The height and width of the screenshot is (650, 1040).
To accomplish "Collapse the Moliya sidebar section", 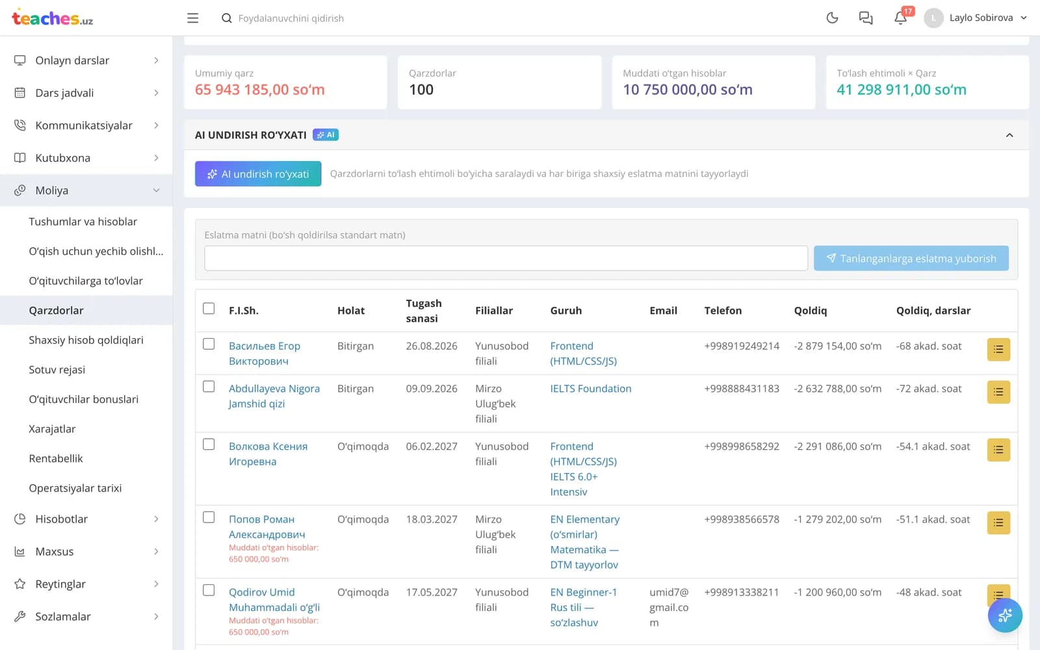I will [x=156, y=190].
